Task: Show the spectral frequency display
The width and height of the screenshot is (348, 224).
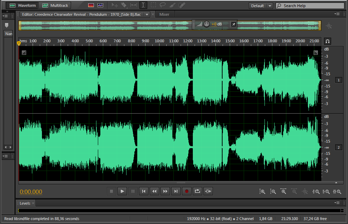Action: pos(91,5)
